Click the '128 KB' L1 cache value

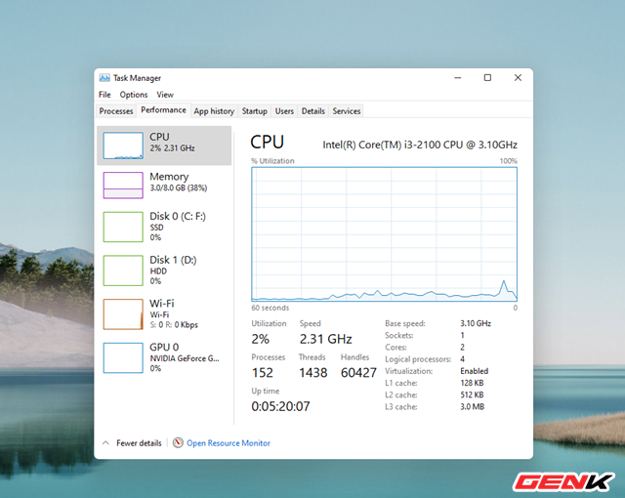pos(472,383)
